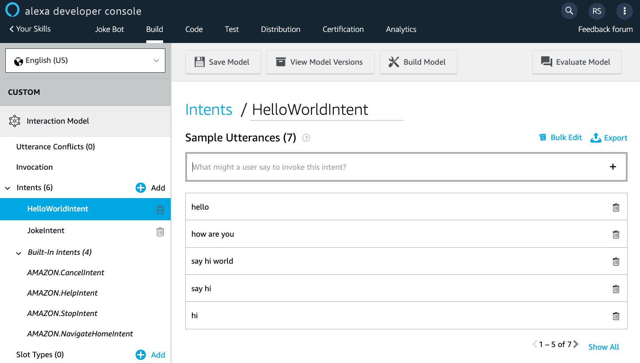Open the Distribution section
The image size is (640, 363).
tap(280, 29)
